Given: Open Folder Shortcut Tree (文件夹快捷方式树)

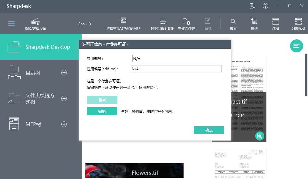Looking at the screenshot, I should (x=40, y=99).
